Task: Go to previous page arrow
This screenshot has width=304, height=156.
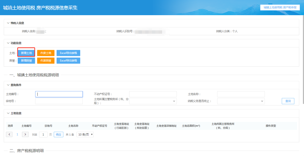Action: coord(9,135)
